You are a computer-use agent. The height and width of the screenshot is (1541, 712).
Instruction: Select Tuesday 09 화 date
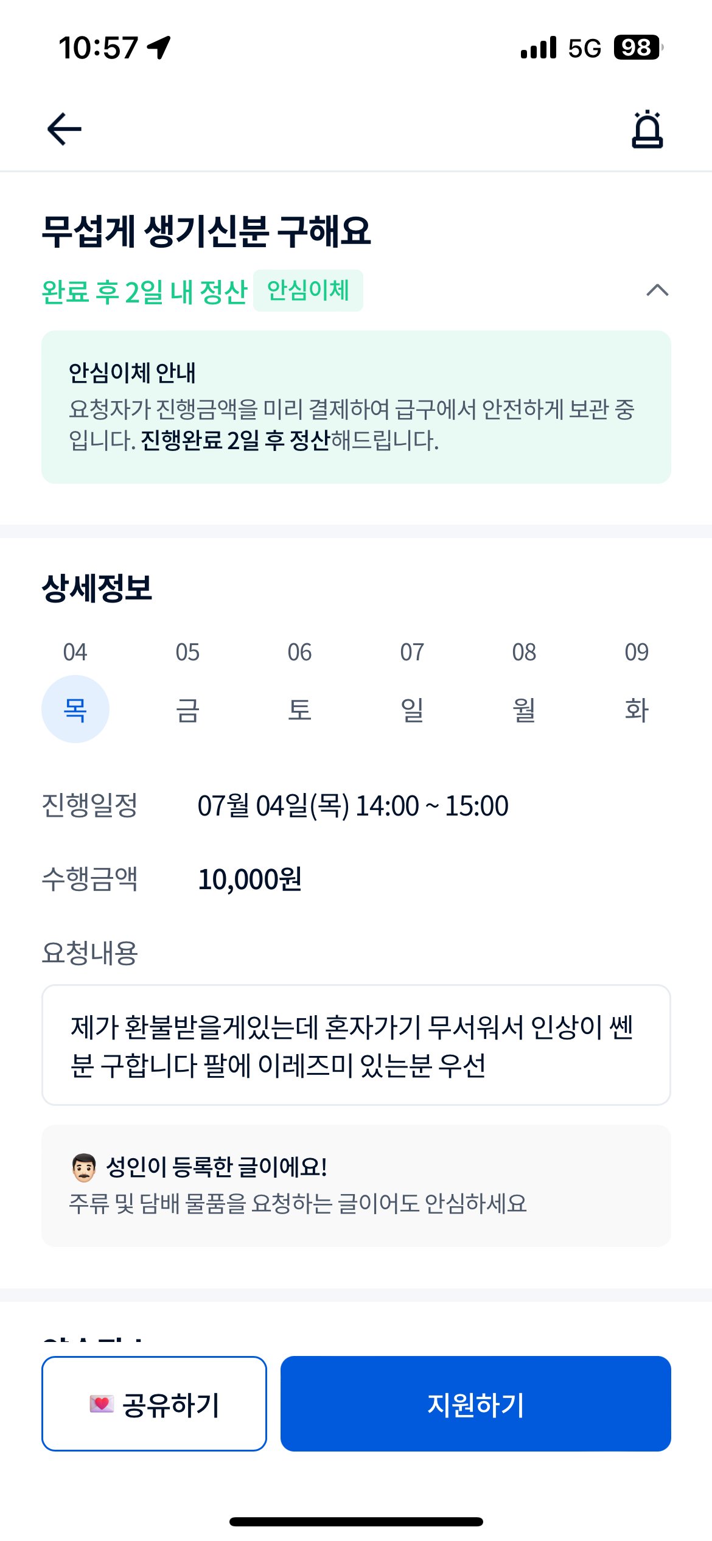click(637, 708)
